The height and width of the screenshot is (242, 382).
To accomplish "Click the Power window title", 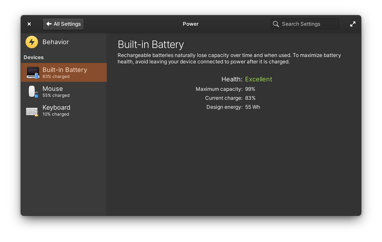I will click(x=191, y=24).
